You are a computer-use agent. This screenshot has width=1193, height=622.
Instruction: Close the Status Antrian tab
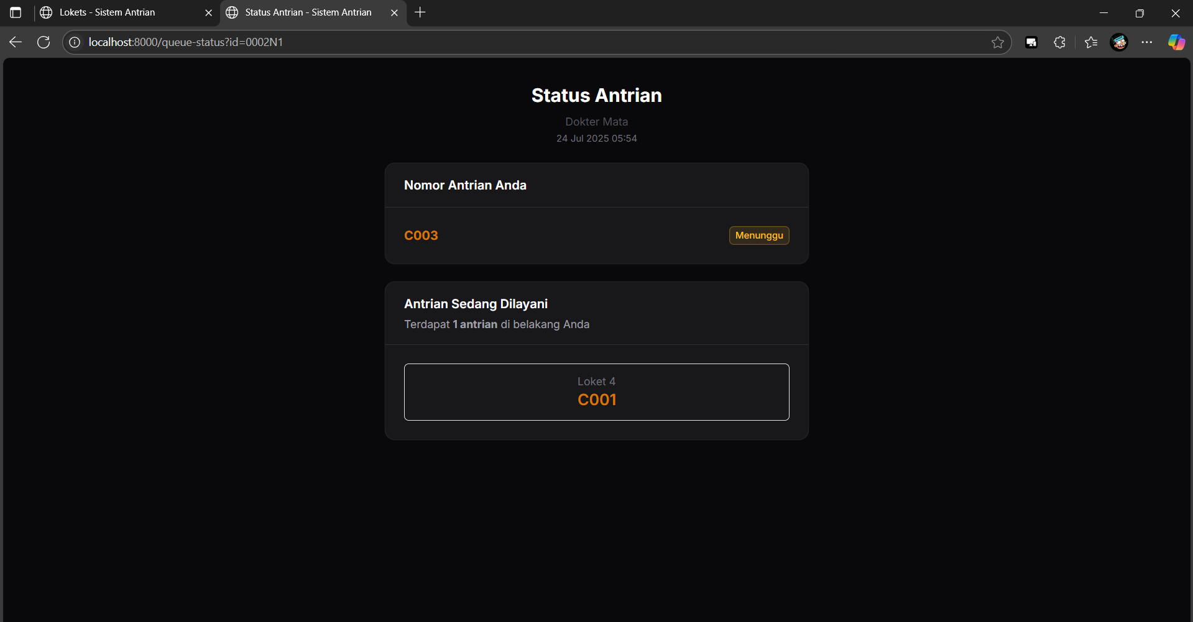[x=394, y=12]
